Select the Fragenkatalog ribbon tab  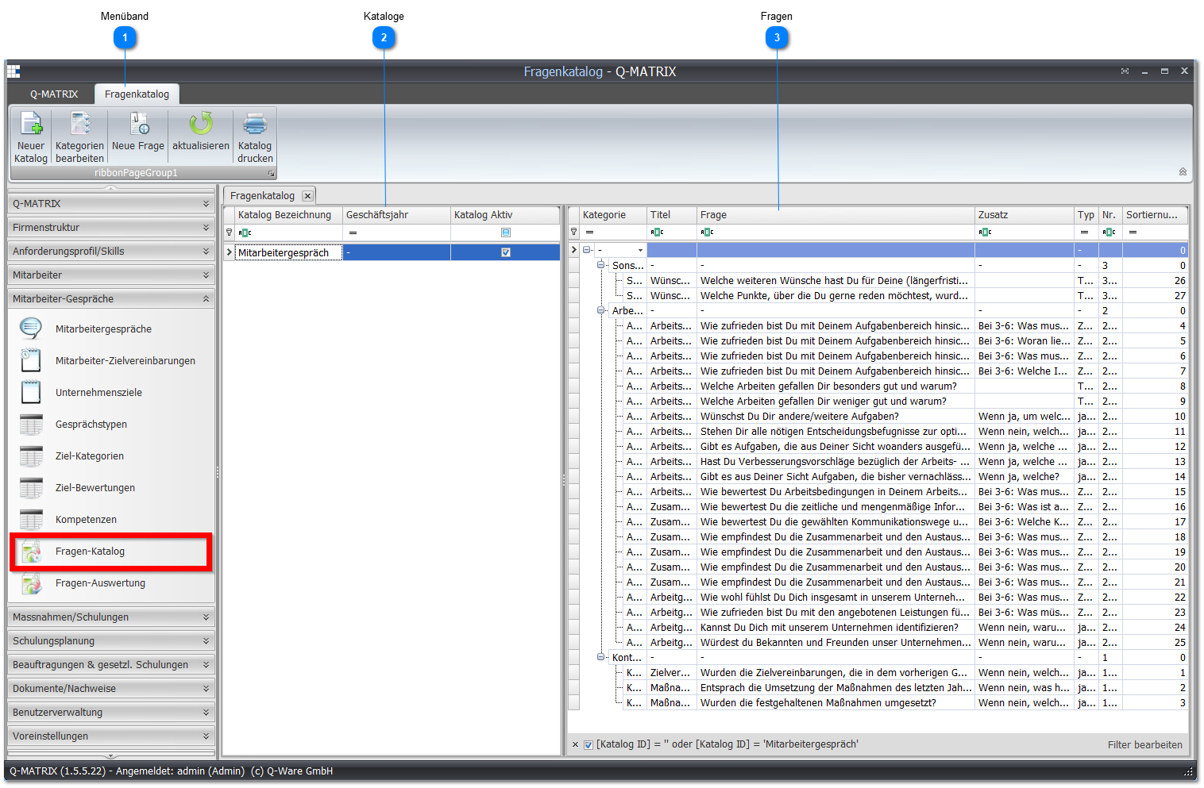(137, 94)
